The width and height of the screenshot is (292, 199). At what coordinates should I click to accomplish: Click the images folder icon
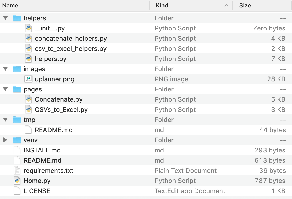(17, 69)
